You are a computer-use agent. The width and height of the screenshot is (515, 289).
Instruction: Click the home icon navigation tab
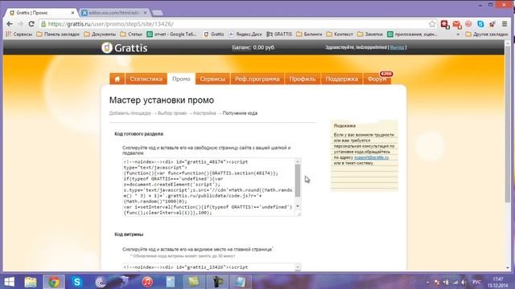[x=117, y=79]
